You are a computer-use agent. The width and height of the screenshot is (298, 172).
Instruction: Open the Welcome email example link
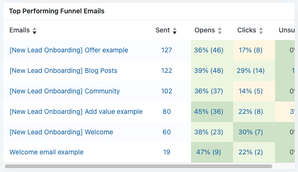pyautogui.click(x=46, y=152)
